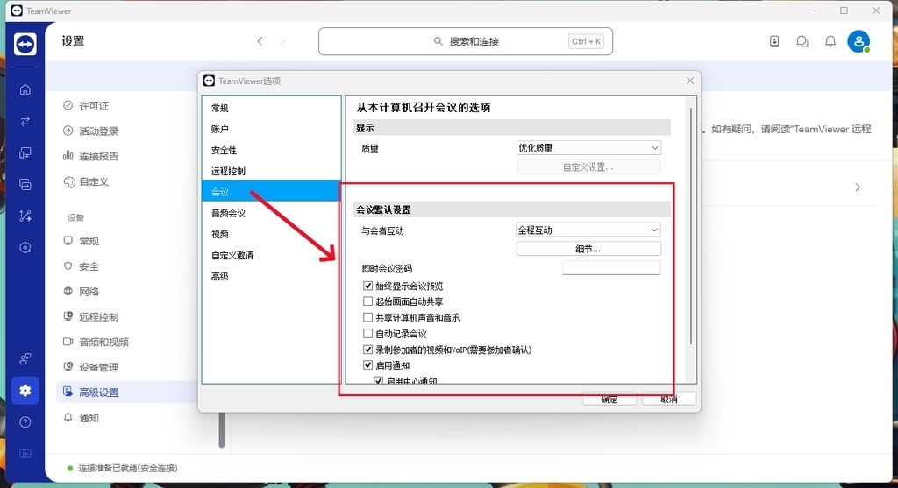Open the help question mark sidebar icon
898x488 pixels.
(x=25, y=422)
